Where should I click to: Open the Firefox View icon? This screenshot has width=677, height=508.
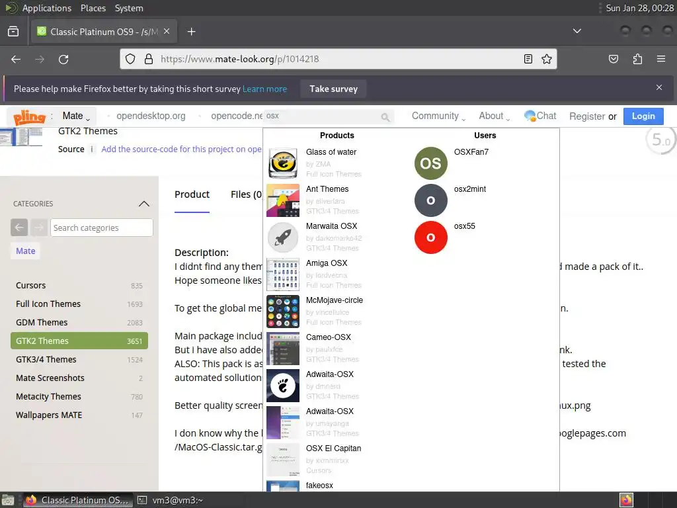13,32
